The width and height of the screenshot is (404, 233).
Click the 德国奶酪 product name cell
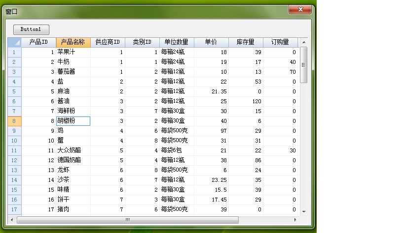pos(73,160)
